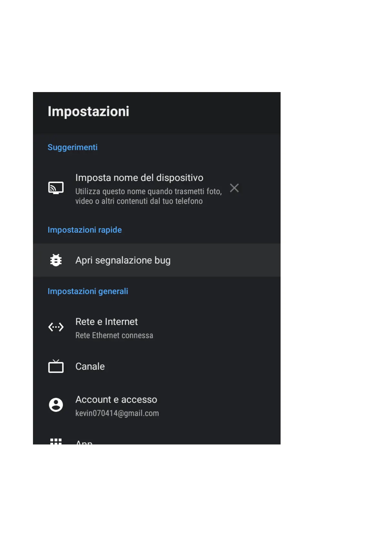Click the Suggerimenti section header
This screenshot has width=385, height=544.
pos(72,147)
